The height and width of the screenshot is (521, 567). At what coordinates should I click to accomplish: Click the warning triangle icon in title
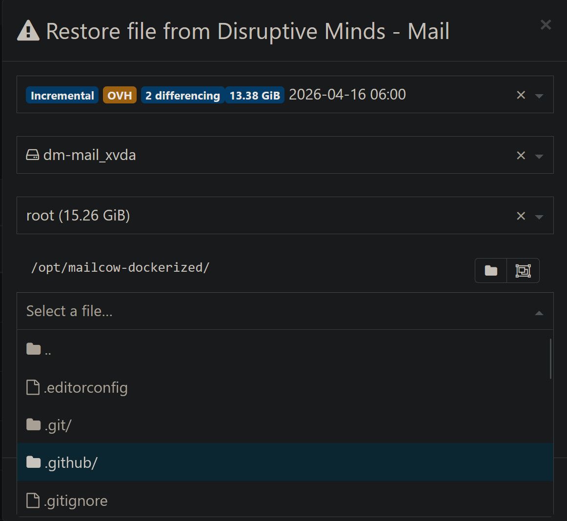(28, 32)
